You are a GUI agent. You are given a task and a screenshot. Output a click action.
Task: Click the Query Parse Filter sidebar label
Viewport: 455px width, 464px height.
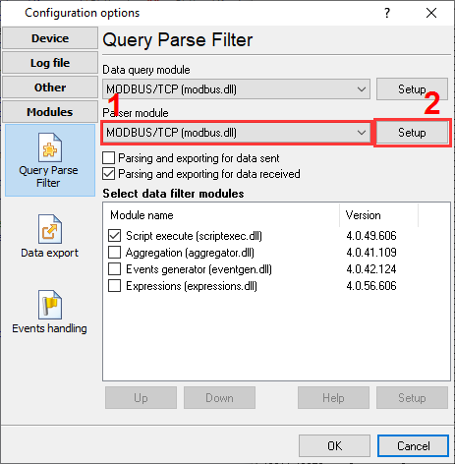coord(48,176)
